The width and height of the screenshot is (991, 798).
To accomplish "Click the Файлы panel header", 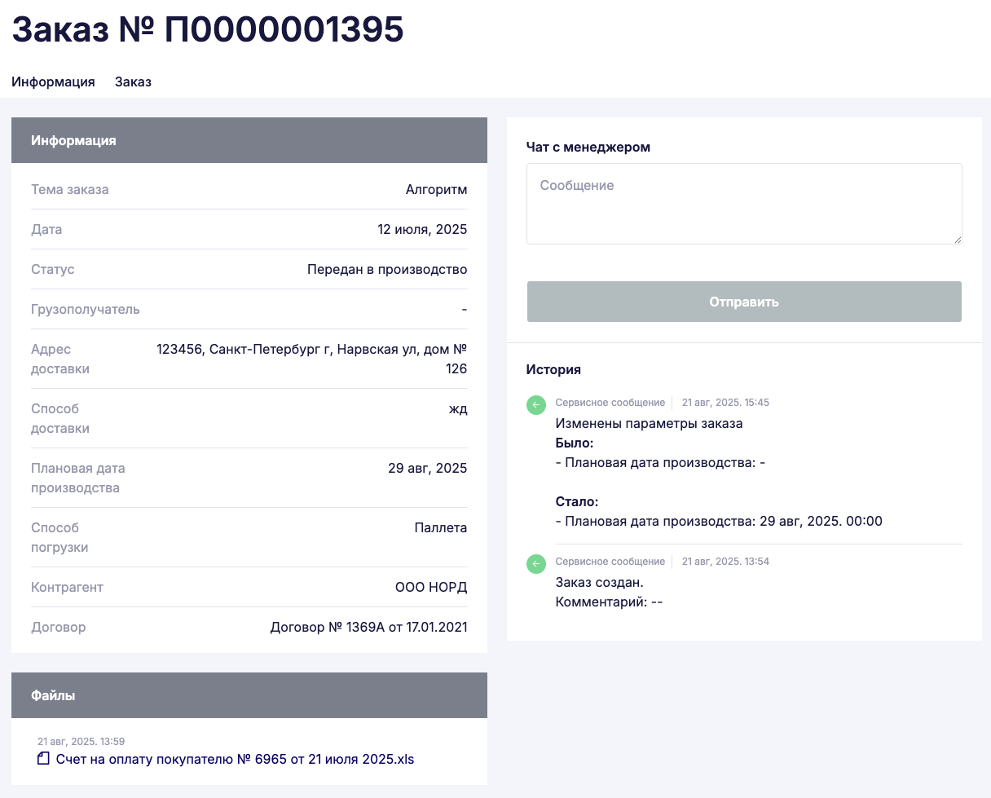I will 249,695.
